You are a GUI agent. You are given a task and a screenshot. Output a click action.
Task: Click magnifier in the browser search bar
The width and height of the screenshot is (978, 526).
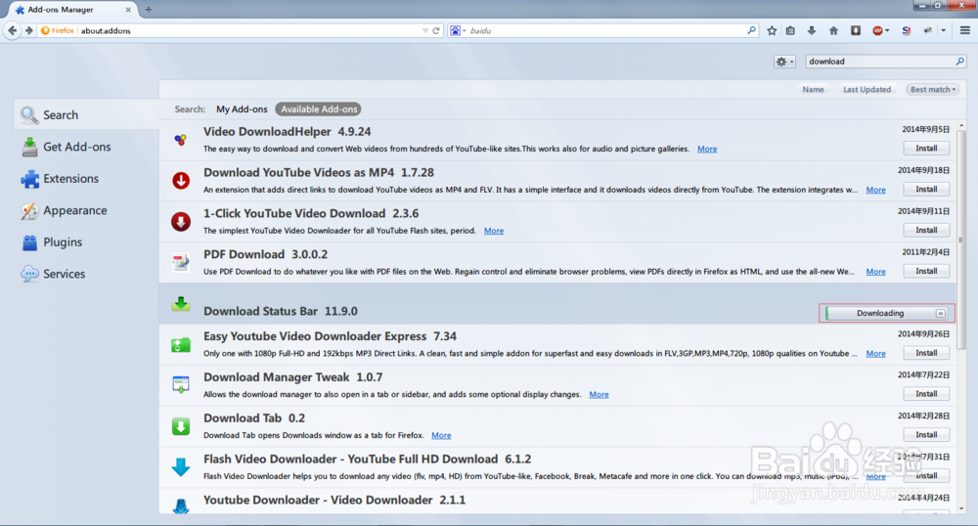(x=751, y=30)
